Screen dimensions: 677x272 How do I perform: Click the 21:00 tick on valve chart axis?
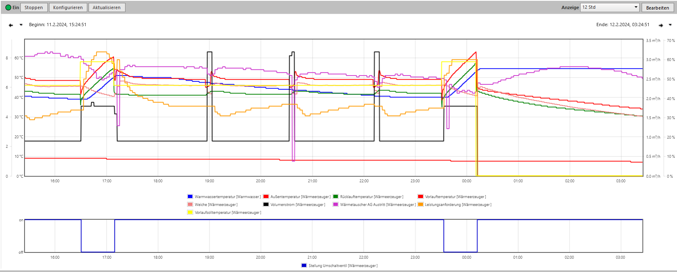click(312, 257)
